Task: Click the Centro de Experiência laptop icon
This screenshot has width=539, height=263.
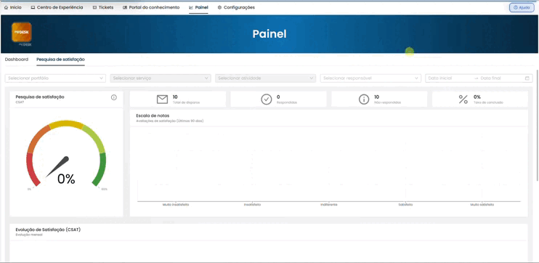Action: 33,7
